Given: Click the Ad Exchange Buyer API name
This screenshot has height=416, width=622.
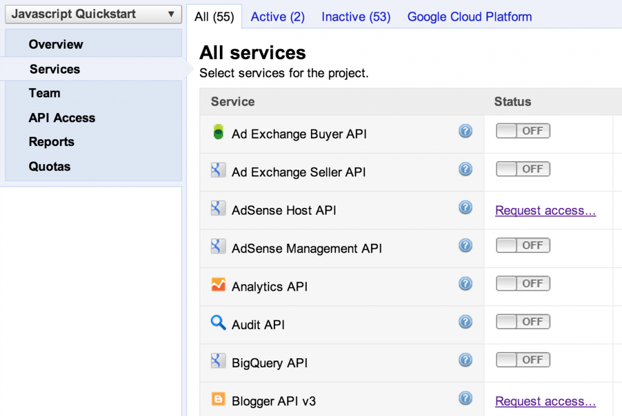Looking at the screenshot, I should (x=299, y=134).
